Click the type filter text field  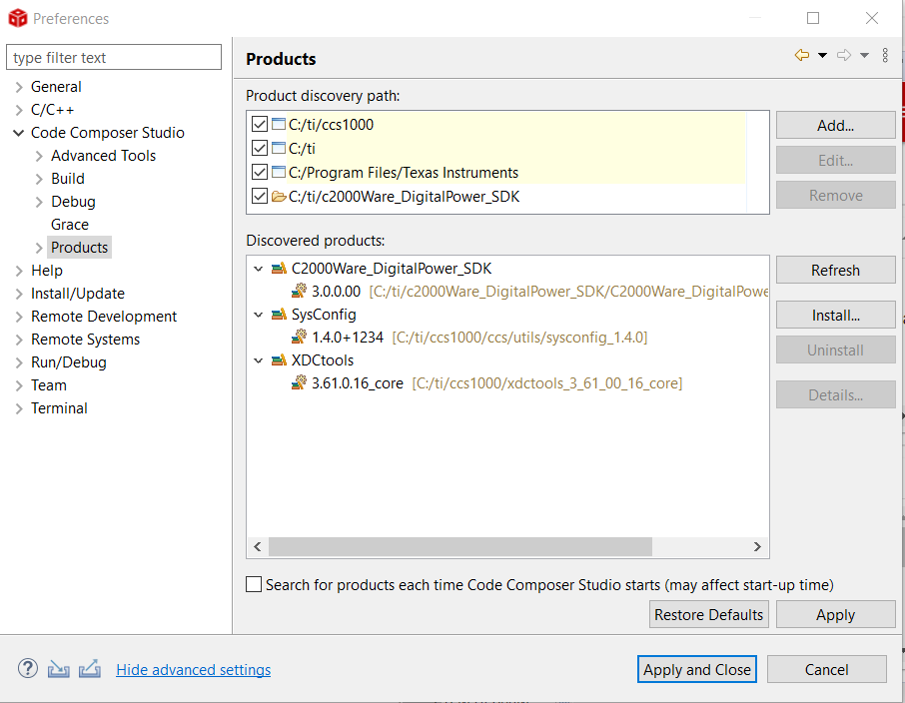tap(114, 58)
